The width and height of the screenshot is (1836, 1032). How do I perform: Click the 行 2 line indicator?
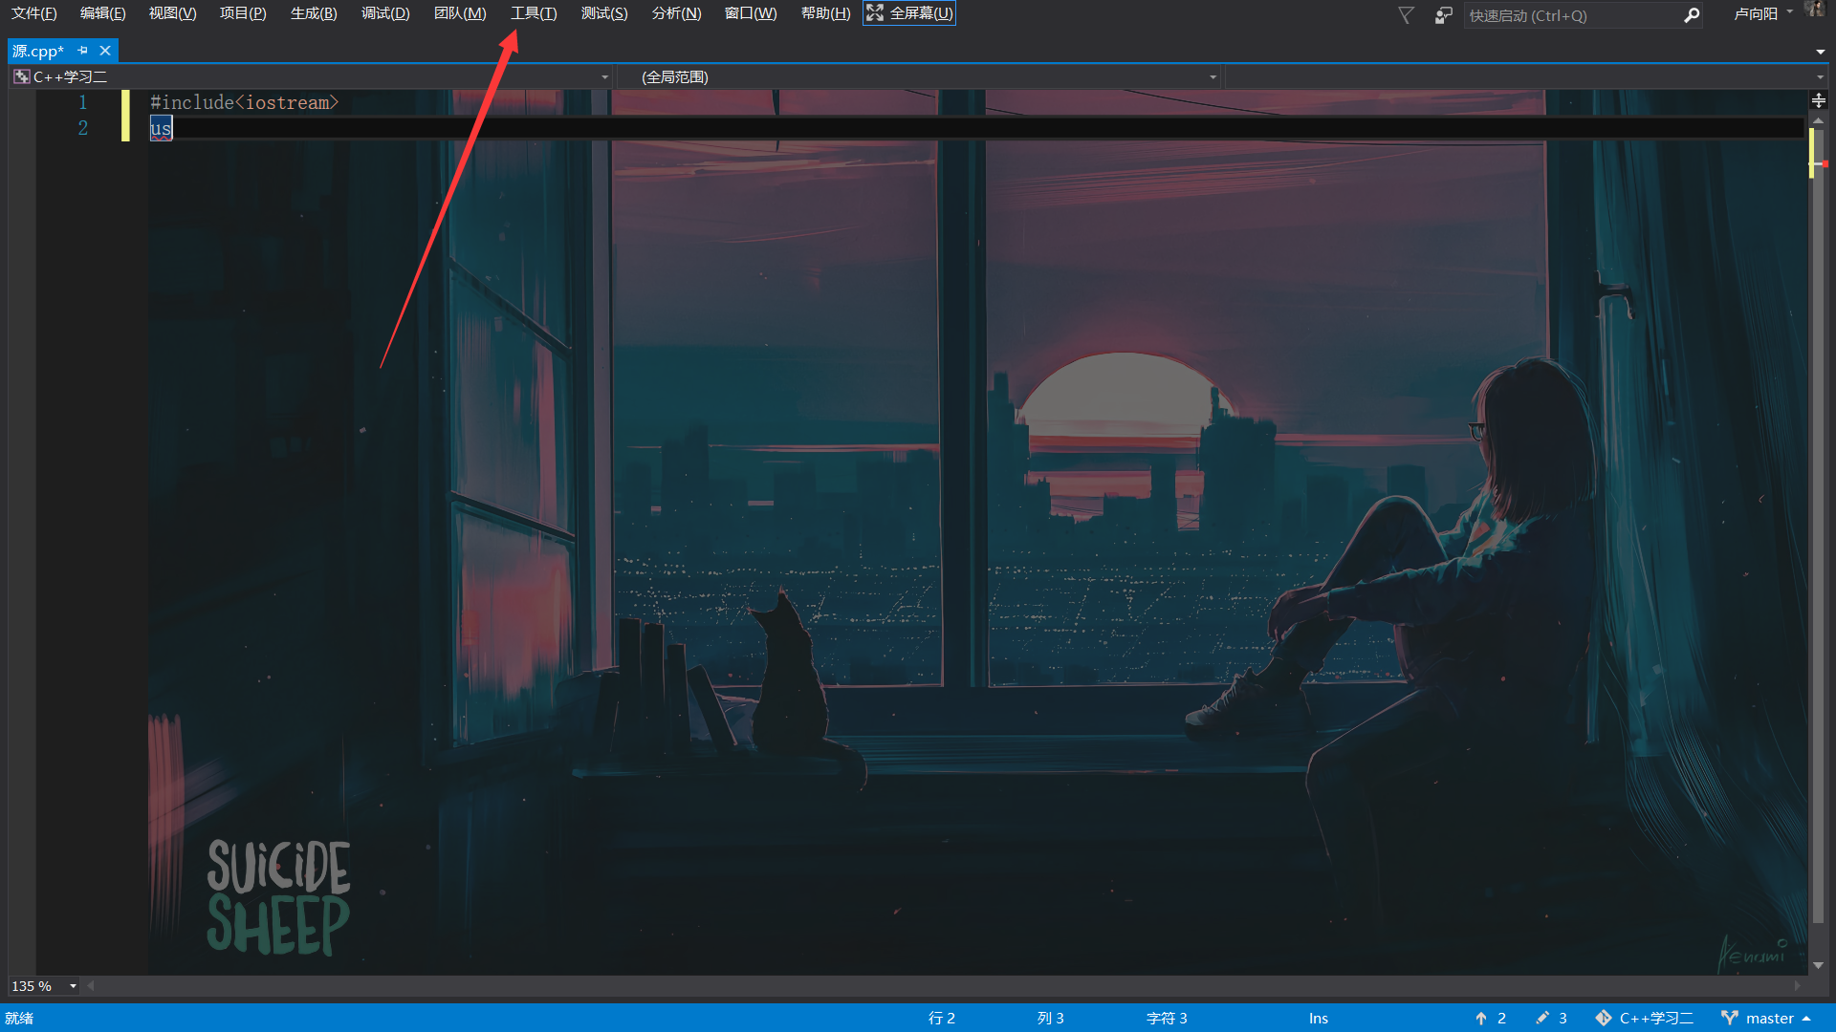[942, 1018]
